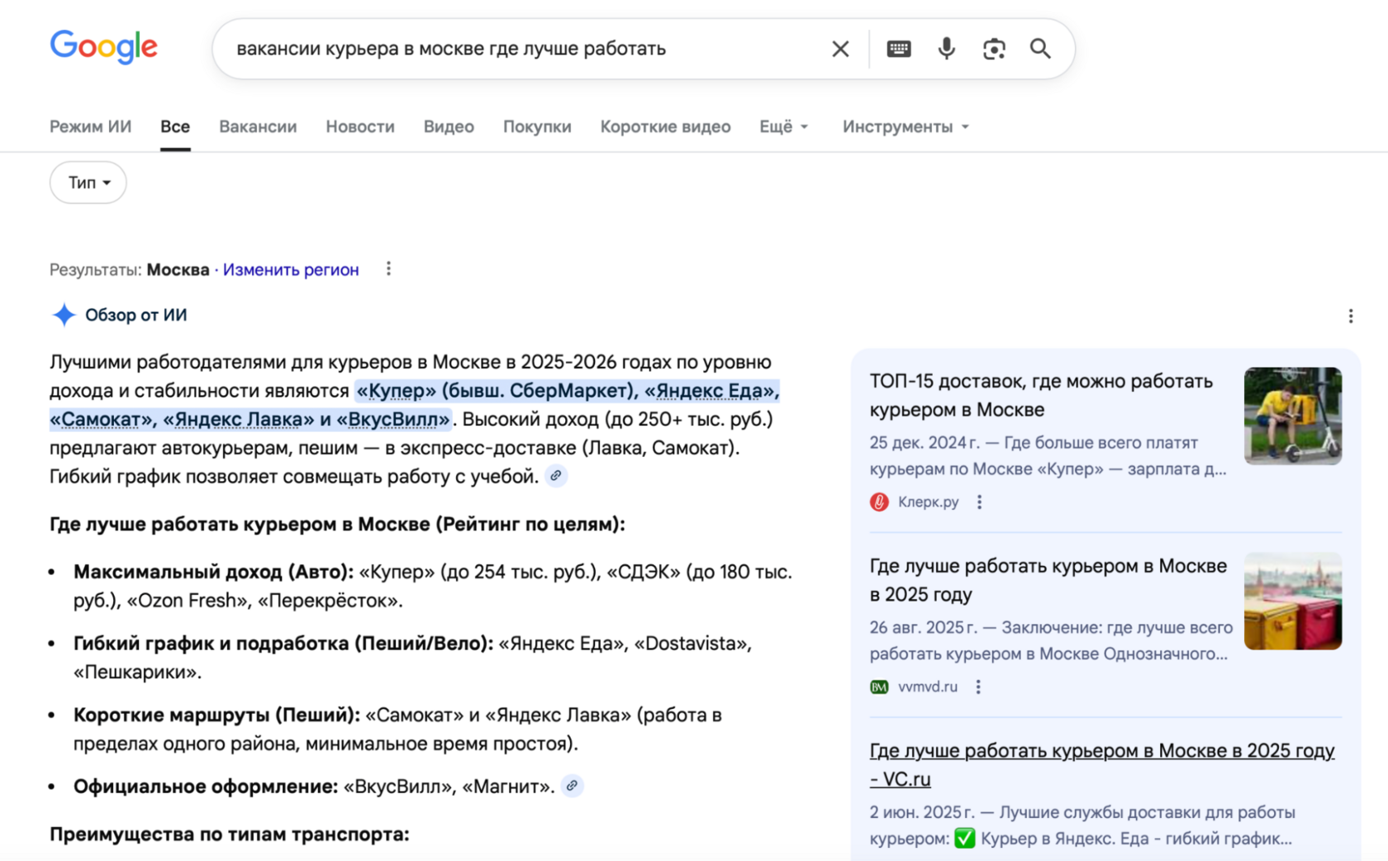Click the Изменить регион link

coord(291,269)
